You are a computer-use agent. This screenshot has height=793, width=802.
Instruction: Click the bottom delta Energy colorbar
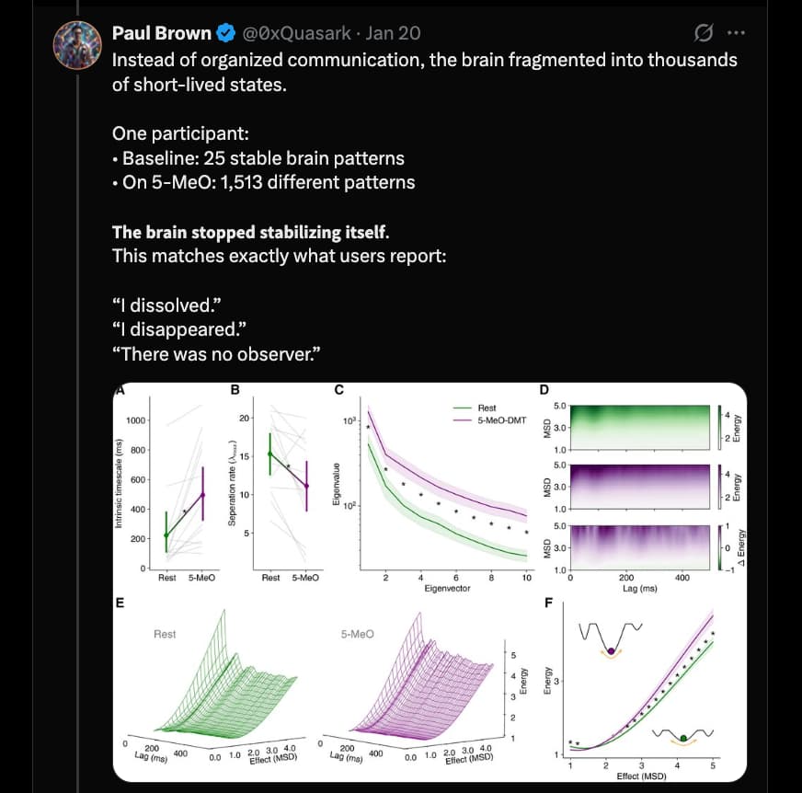click(x=718, y=546)
